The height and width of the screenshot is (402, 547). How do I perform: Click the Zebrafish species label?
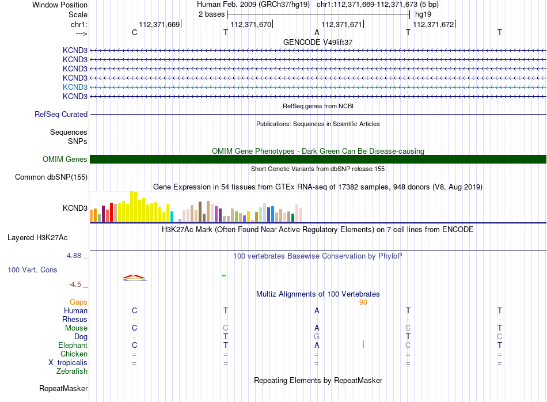(72, 371)
